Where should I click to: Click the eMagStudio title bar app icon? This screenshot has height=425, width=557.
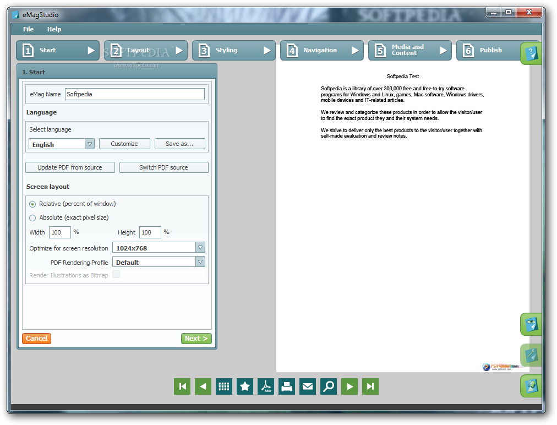point(15,14)
